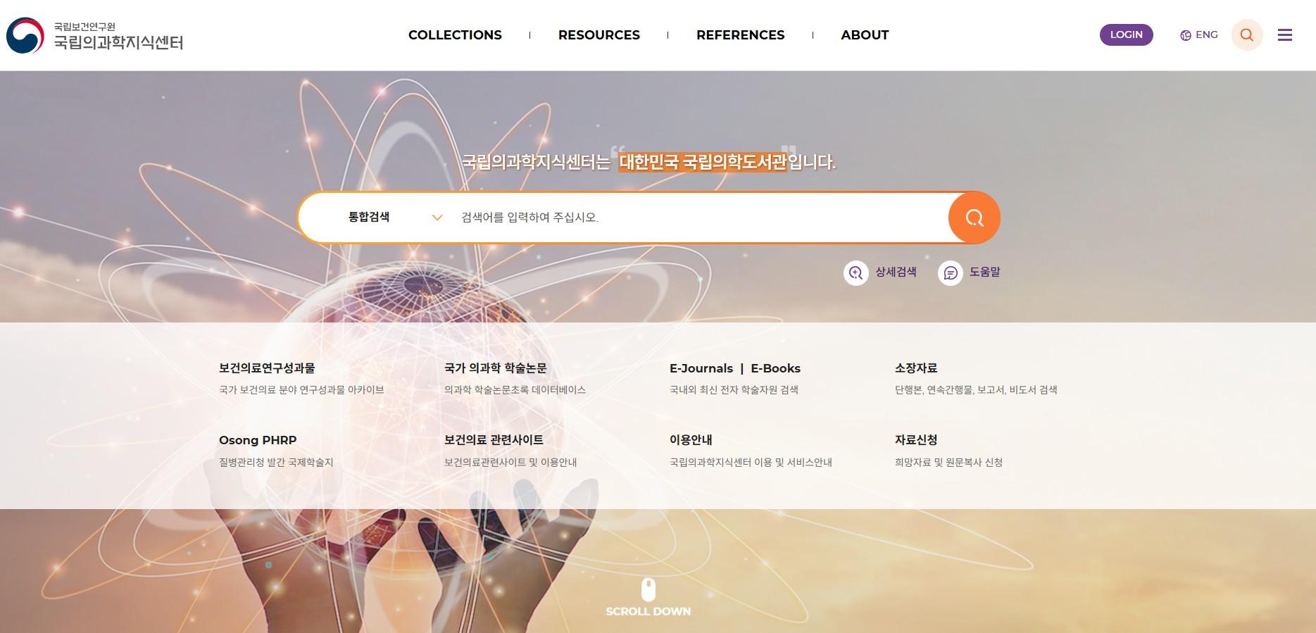Click the 통합검색 search type label
Viewport: 1316px width, 633px height.
tap(369, 217)
